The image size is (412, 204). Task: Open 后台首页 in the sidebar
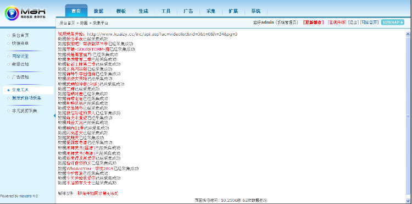pos(20,36)
